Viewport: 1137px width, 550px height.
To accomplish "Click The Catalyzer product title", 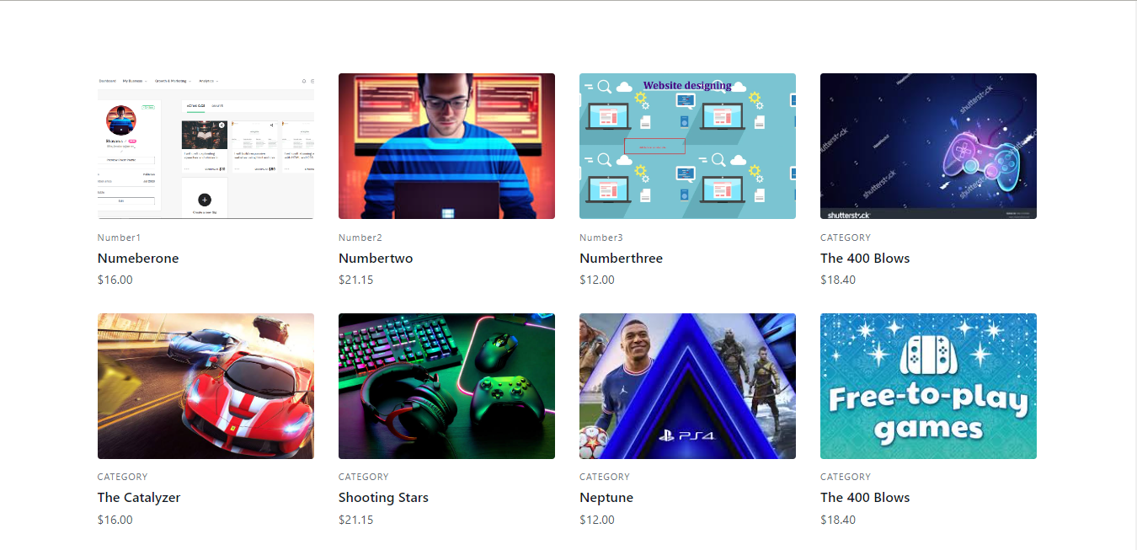I will tap(139, 498).
